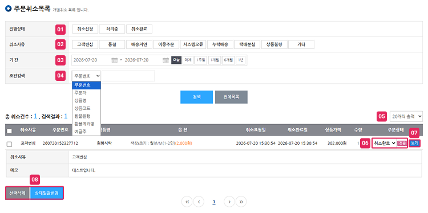Image resolution: width=428 pixels, height=213 pixels.
Task: Click the 선택삭제 button
Action: tap(18, 193)
